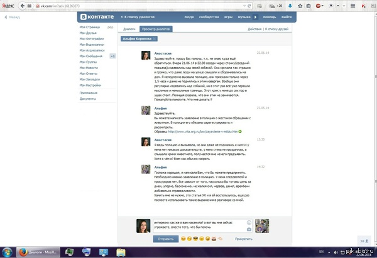Bookmark the page with the star icon
This screenshot has height=258, width=377.
pyautogui.click(x=300, y=6)
